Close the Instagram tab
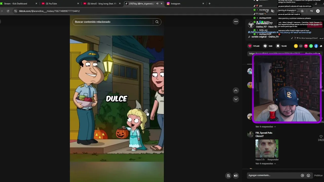 click(203, 4)
